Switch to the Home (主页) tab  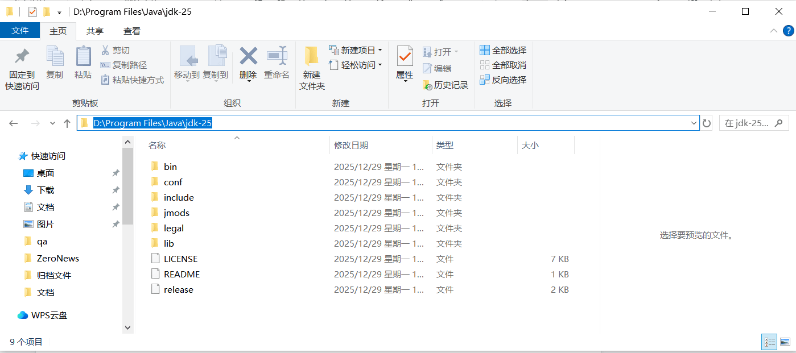coord(58,31)
